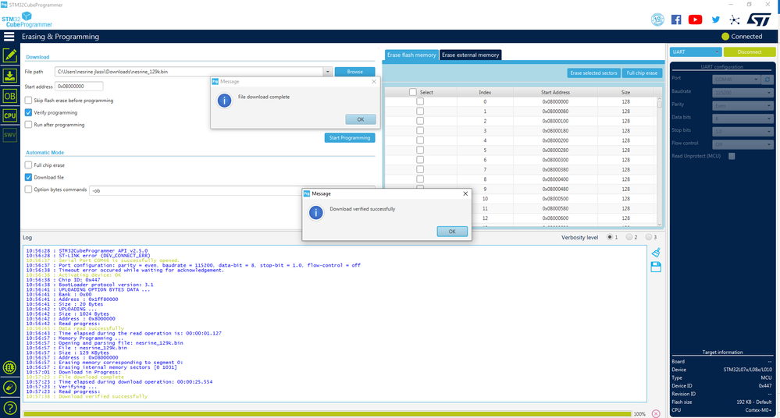Clear the log with the broom icon
Image resolution: width=780 pixels, height=418 pixels.
[x=656, y=253]
